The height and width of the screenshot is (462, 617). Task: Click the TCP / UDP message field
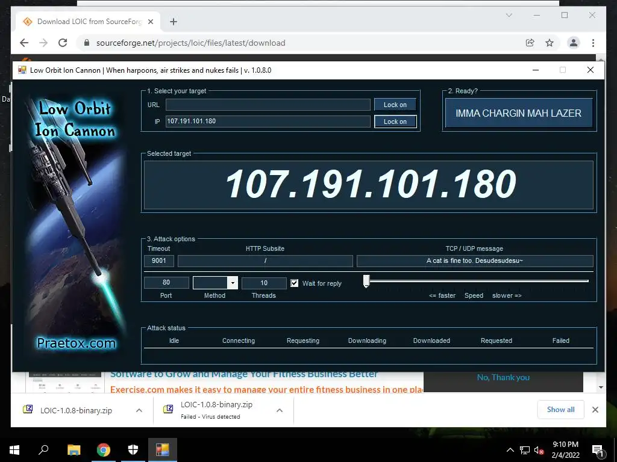(475, 260)
